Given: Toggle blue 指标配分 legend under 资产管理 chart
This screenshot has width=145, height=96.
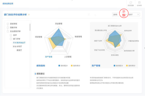Looking at the screenshot, I should (118, 66).
